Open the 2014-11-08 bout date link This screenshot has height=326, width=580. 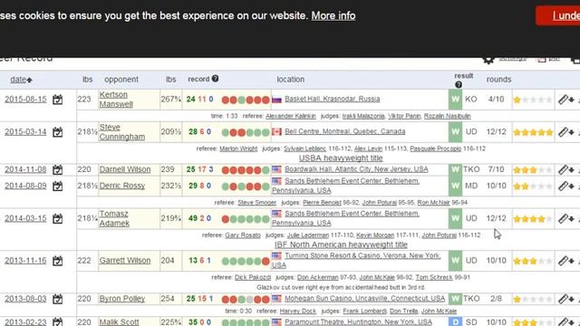(25, 169)
